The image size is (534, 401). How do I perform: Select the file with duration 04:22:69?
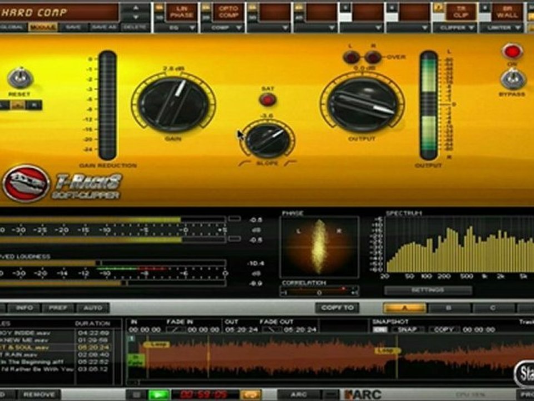56,333
